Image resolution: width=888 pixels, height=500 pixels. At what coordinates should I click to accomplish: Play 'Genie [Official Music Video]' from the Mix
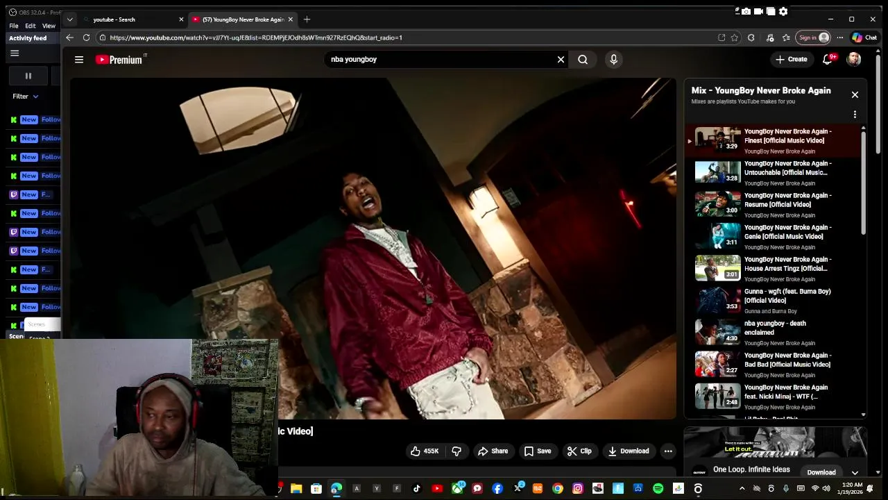click(774, 236)
